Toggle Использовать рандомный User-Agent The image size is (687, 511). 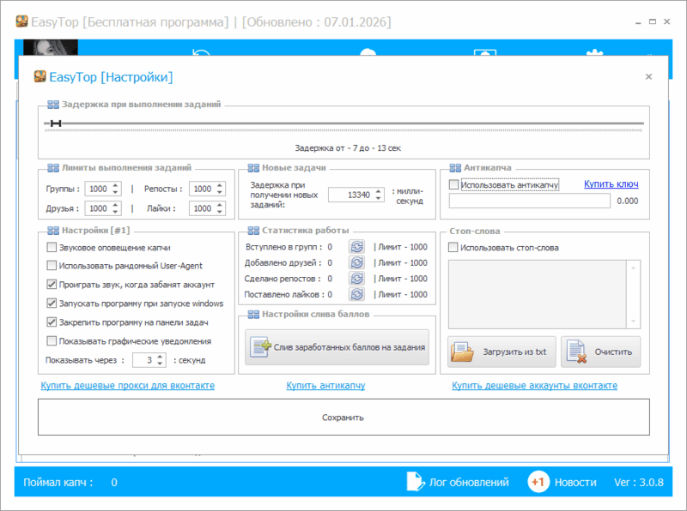pyautogui.click(x=52, y=266)
